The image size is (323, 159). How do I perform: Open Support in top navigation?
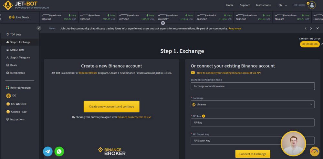tap(245, 5)
